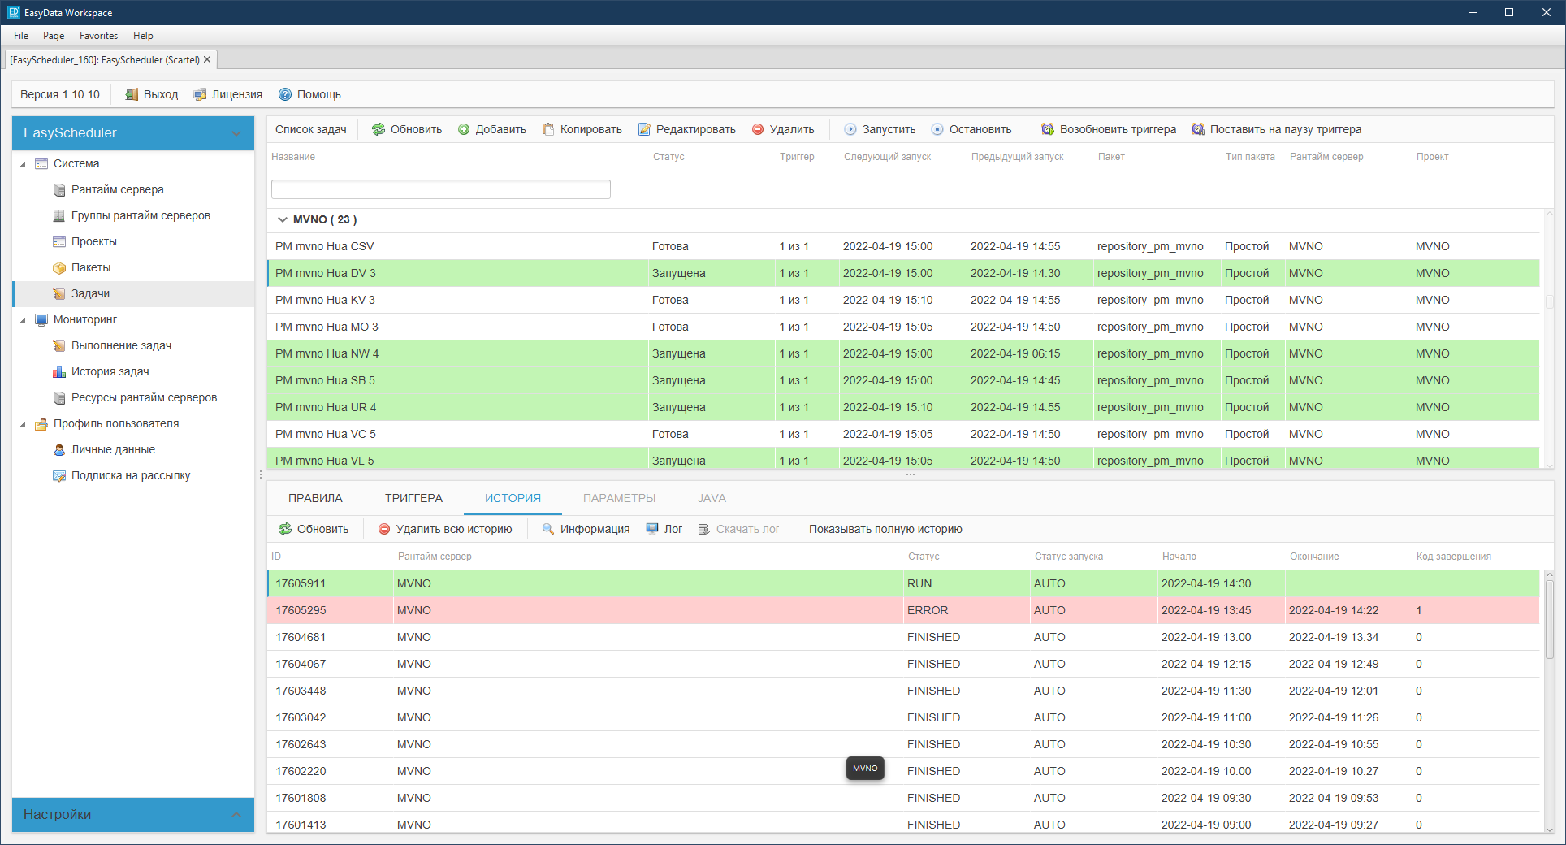Select history run 17605295 with ERROR
This screenshot has width=1566, height=845.
(903, 610)
